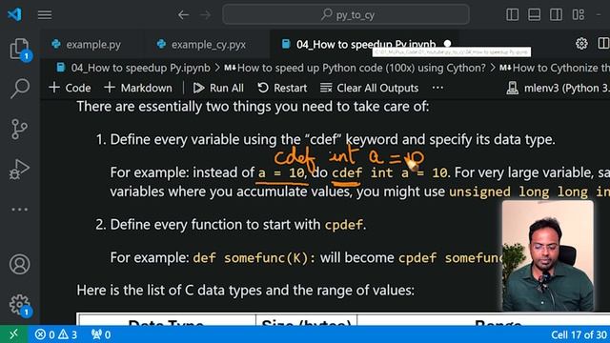Open notebook settings gear in editor toolbar
This screenshot has width=610, height=343.
[x=581, y=44]
